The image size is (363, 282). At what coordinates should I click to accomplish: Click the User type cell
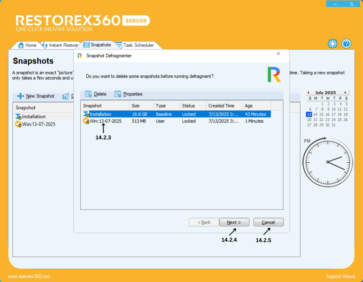coord(160,121)
